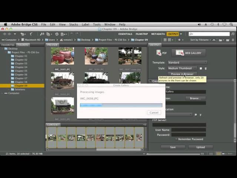Open the Template dropdown showing Standard

pos(187,63)
